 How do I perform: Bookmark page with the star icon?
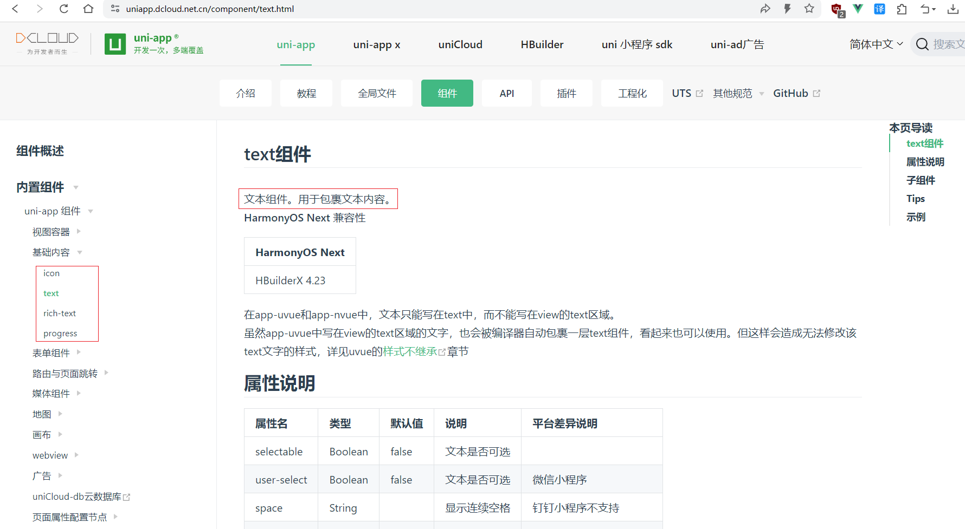tap(809, 9)
